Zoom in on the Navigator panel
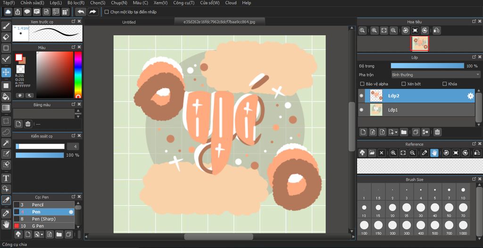Image resolution: width=483 pixels, height=248 pixels. point(374,31)
